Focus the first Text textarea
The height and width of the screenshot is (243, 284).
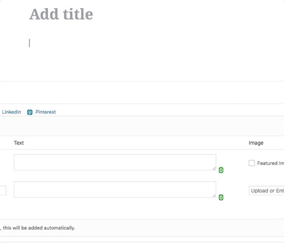point(115,162)
